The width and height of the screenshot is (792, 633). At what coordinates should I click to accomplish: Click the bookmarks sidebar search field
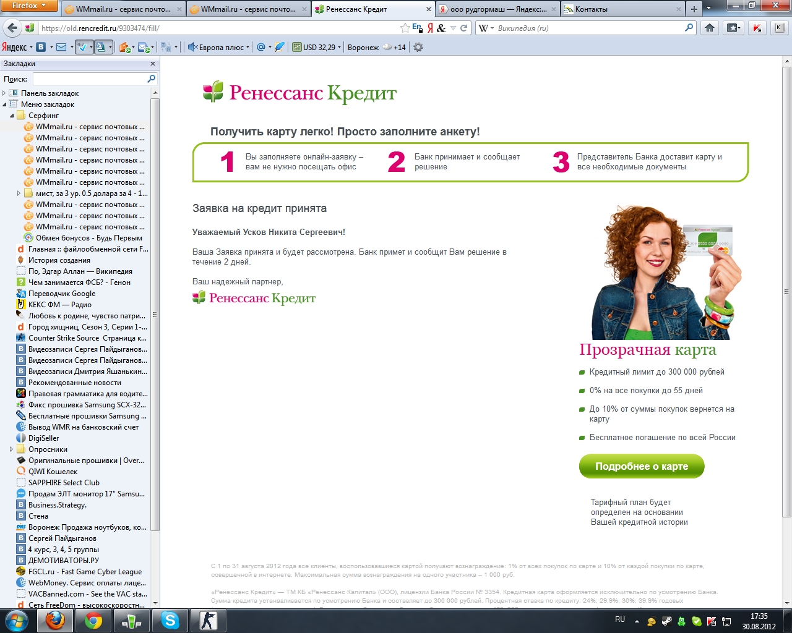pyautogui.click(x=95, y=79)
